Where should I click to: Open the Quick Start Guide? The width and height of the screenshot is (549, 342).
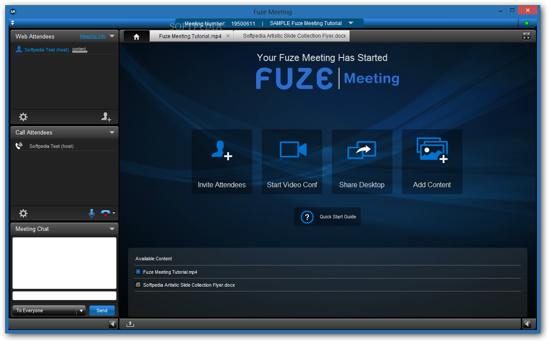(x=327, y=217)
